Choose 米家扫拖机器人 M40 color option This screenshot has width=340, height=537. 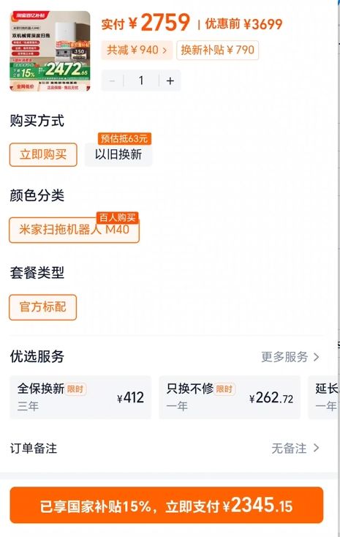75,230
